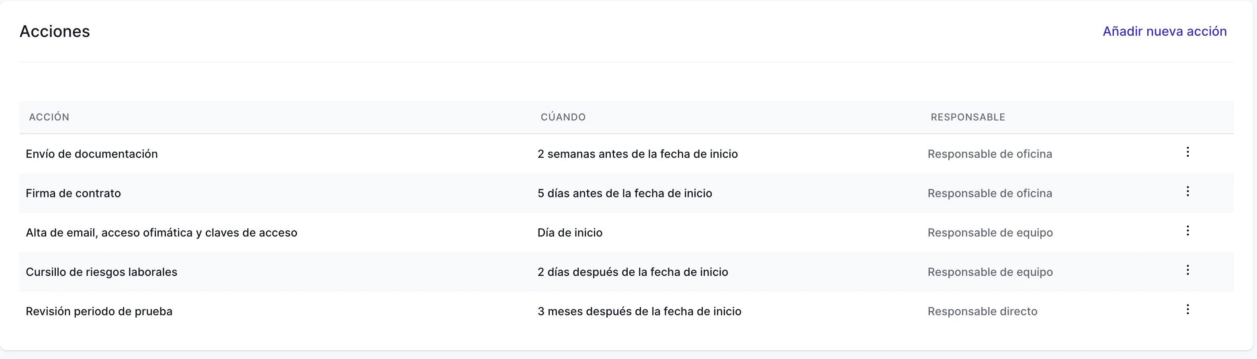Click the CÚANDO column header
The width and height of the screenshot is (1257, 359).
pyautogui.click(x=563, y=116)
